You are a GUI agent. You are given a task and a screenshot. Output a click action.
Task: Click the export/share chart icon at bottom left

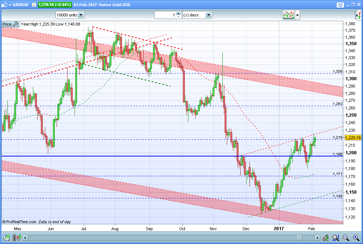click(7, 237)
